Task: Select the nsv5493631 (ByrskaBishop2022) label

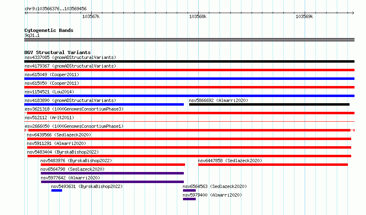Action: click(x=87, y=186)
